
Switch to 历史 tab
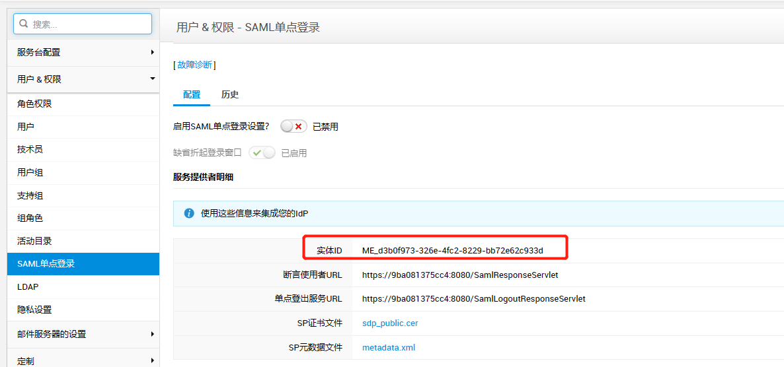coord(230,94)
